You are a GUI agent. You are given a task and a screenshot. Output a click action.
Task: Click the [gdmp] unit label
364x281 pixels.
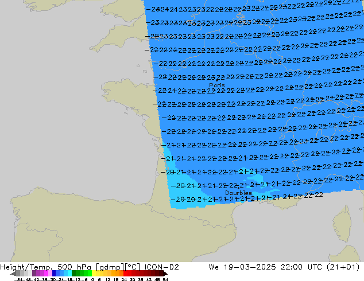pyautogui.click(x=110, y=267)
